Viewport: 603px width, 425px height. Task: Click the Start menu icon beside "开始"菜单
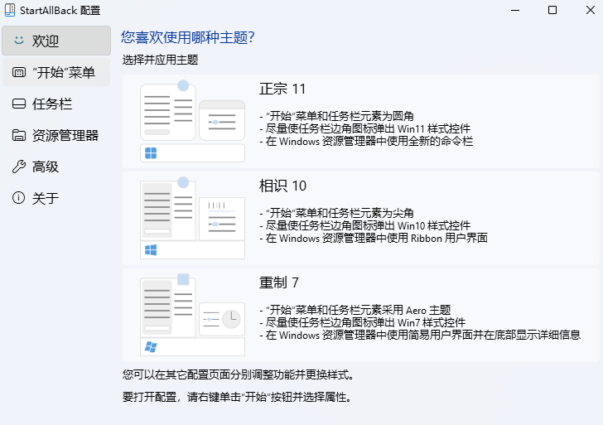[18, 72]
